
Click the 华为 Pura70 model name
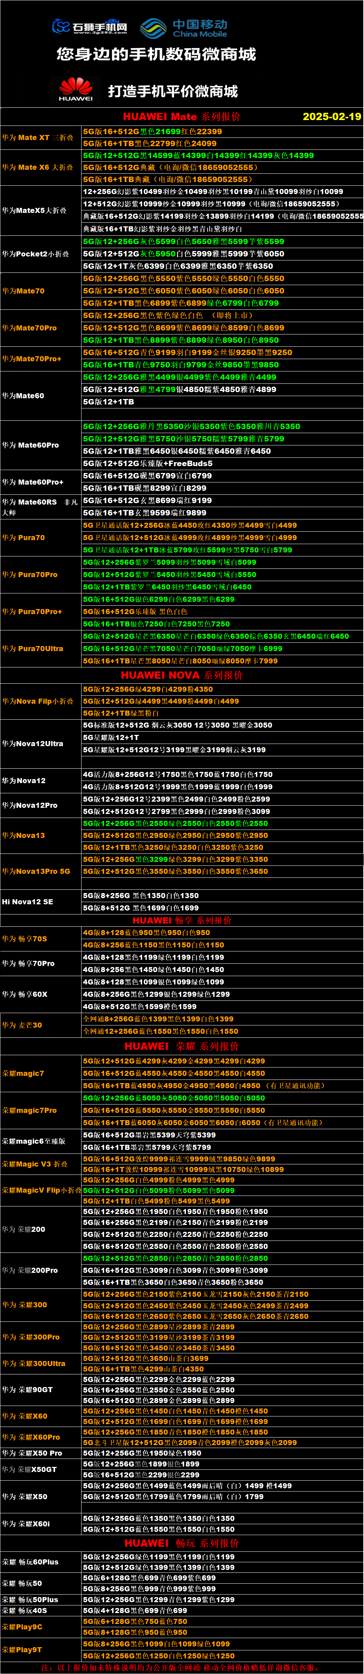(23, 538)
